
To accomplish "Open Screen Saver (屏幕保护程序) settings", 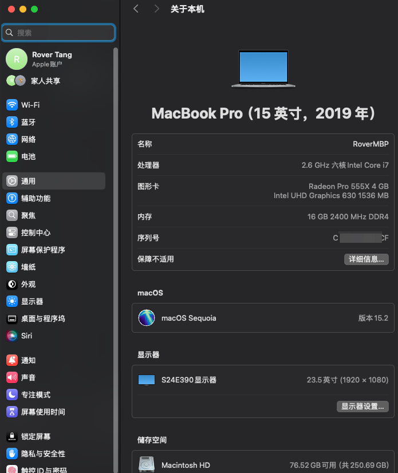I will coord(54,250).
